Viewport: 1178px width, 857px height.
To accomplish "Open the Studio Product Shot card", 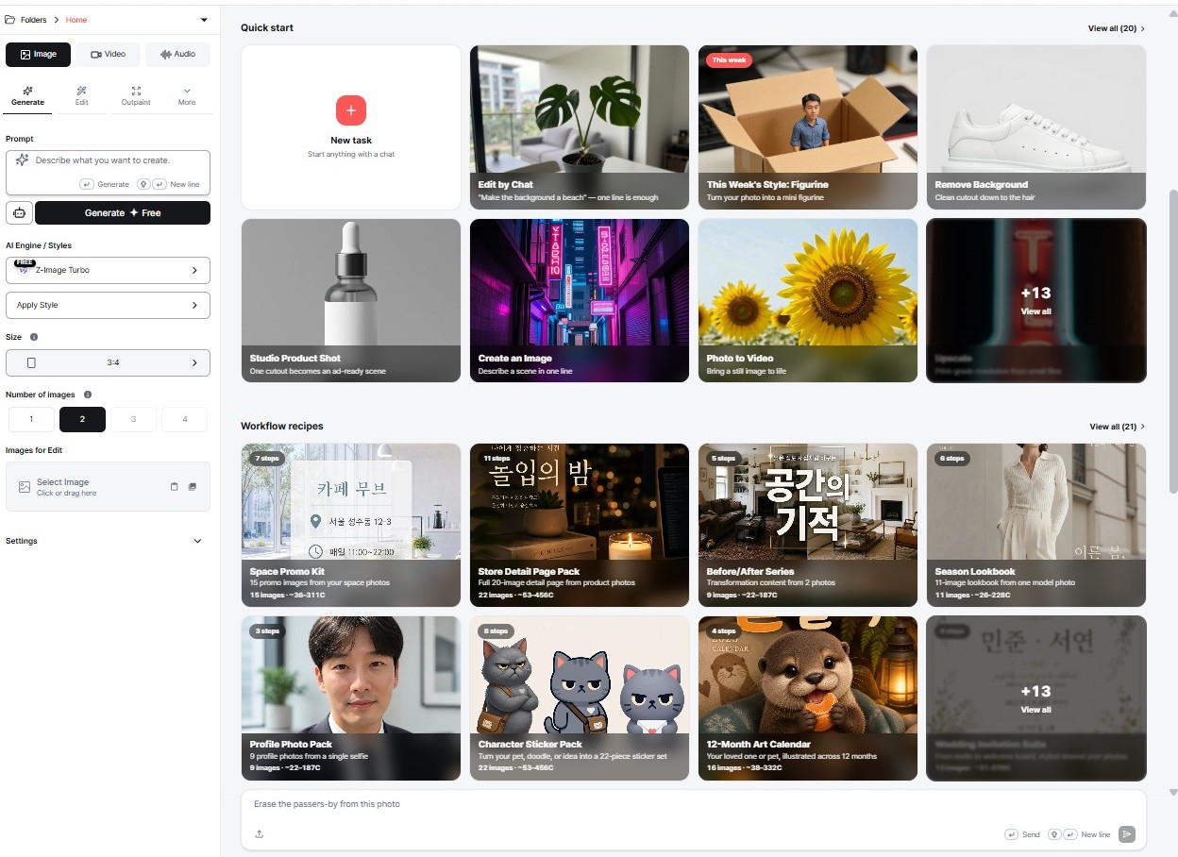I will point(351,300).
